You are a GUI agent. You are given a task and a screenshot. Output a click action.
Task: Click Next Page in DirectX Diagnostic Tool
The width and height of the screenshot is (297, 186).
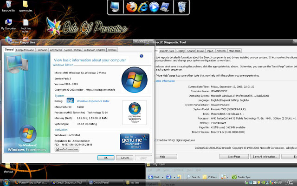tap(234, 157)
